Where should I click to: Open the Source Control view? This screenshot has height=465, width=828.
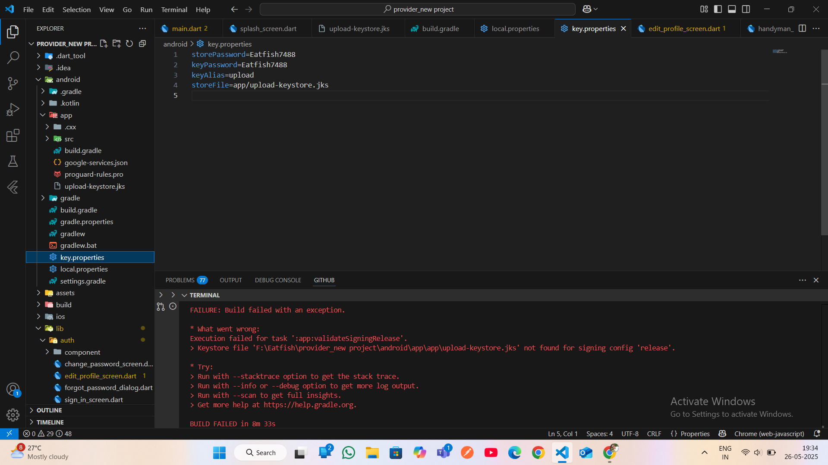13,84
